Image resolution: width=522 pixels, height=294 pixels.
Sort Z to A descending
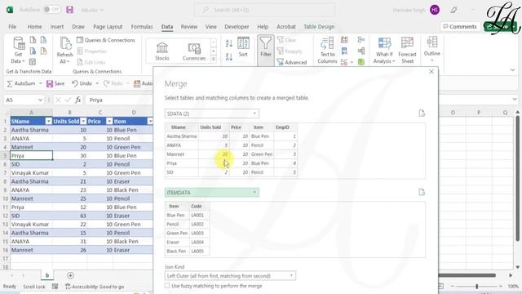click(228, 57)
